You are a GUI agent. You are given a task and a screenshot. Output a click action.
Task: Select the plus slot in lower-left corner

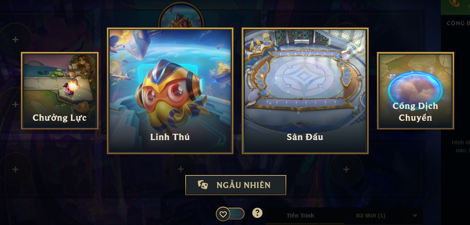tap(15, 170)
